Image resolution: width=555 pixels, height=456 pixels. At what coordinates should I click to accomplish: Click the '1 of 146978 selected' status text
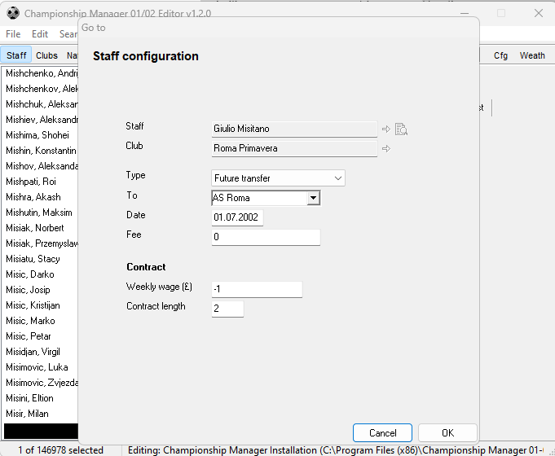click(60, 450)
